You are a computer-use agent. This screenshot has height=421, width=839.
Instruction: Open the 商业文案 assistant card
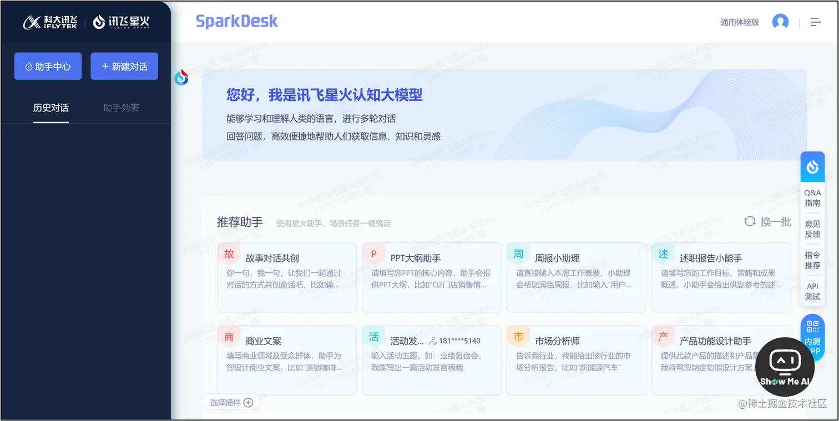tap(287, 360)
